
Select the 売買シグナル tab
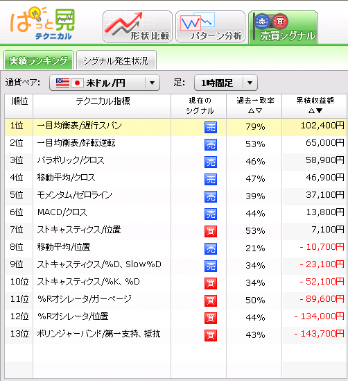(284, 27)
